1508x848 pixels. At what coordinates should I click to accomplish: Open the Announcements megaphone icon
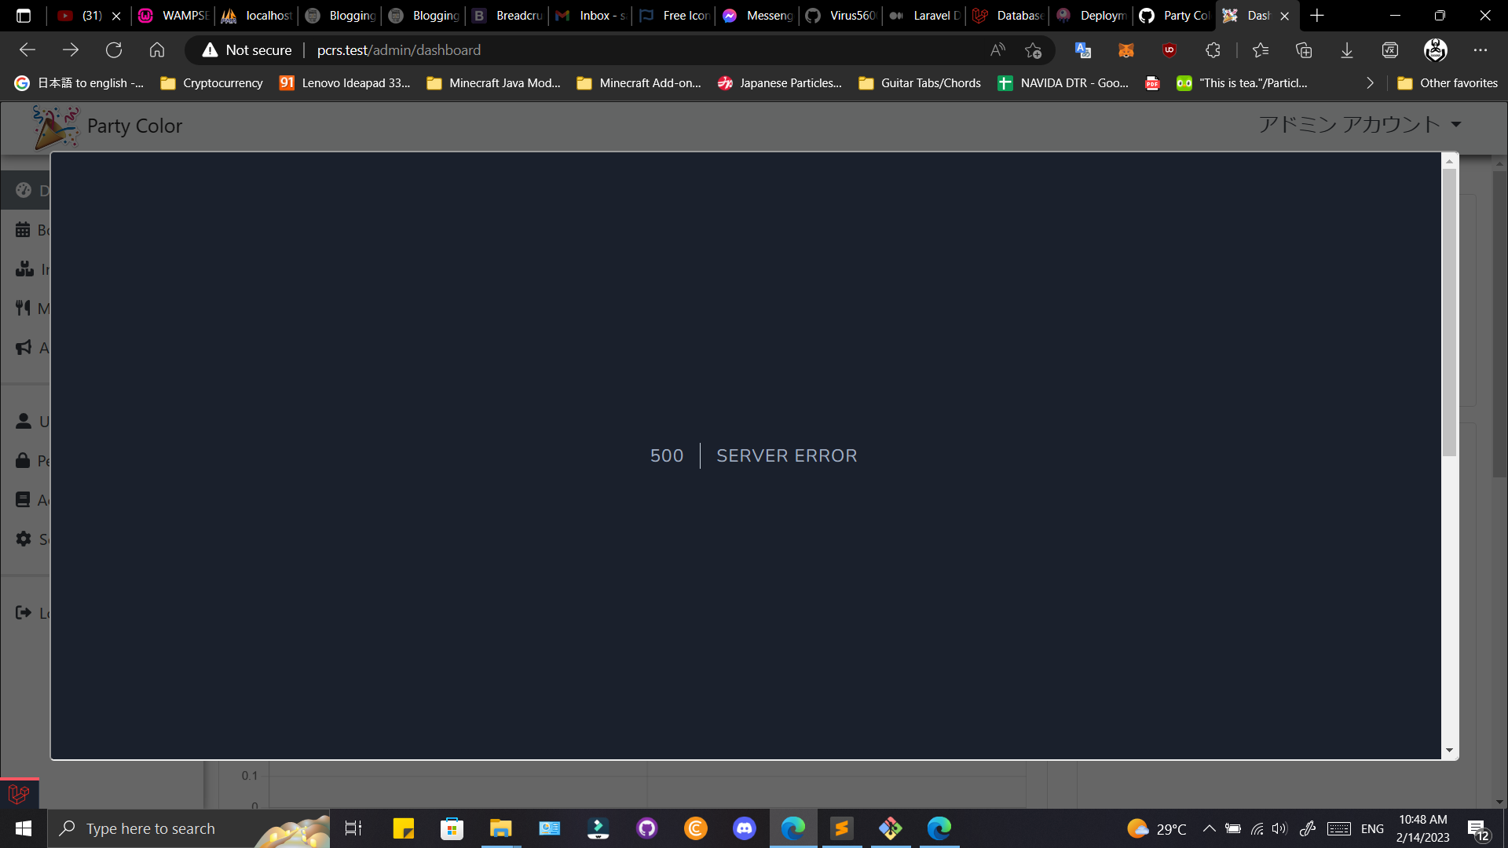(24, 347)
